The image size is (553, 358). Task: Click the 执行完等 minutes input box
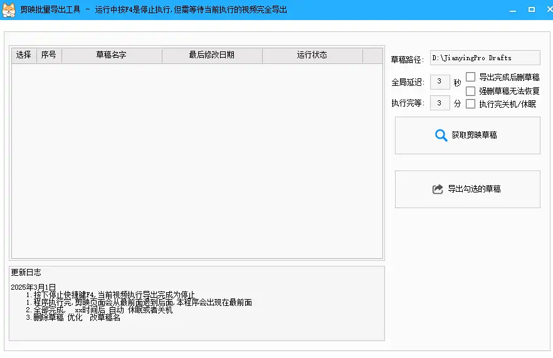coord(440,103)
